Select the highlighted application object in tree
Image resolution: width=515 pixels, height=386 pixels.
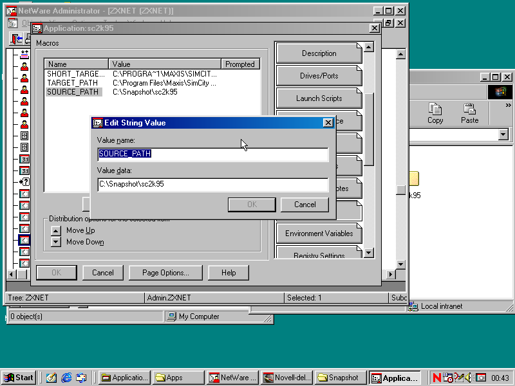24,240
